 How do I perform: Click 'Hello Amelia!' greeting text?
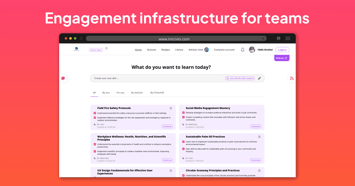pyautogui.click(x=265, y=50)
